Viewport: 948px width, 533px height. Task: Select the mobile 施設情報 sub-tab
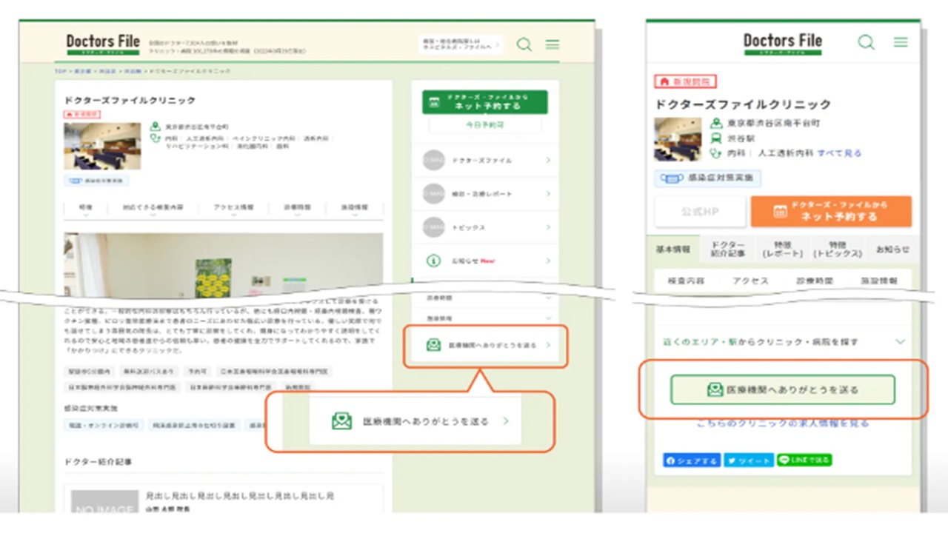point(878,281)
